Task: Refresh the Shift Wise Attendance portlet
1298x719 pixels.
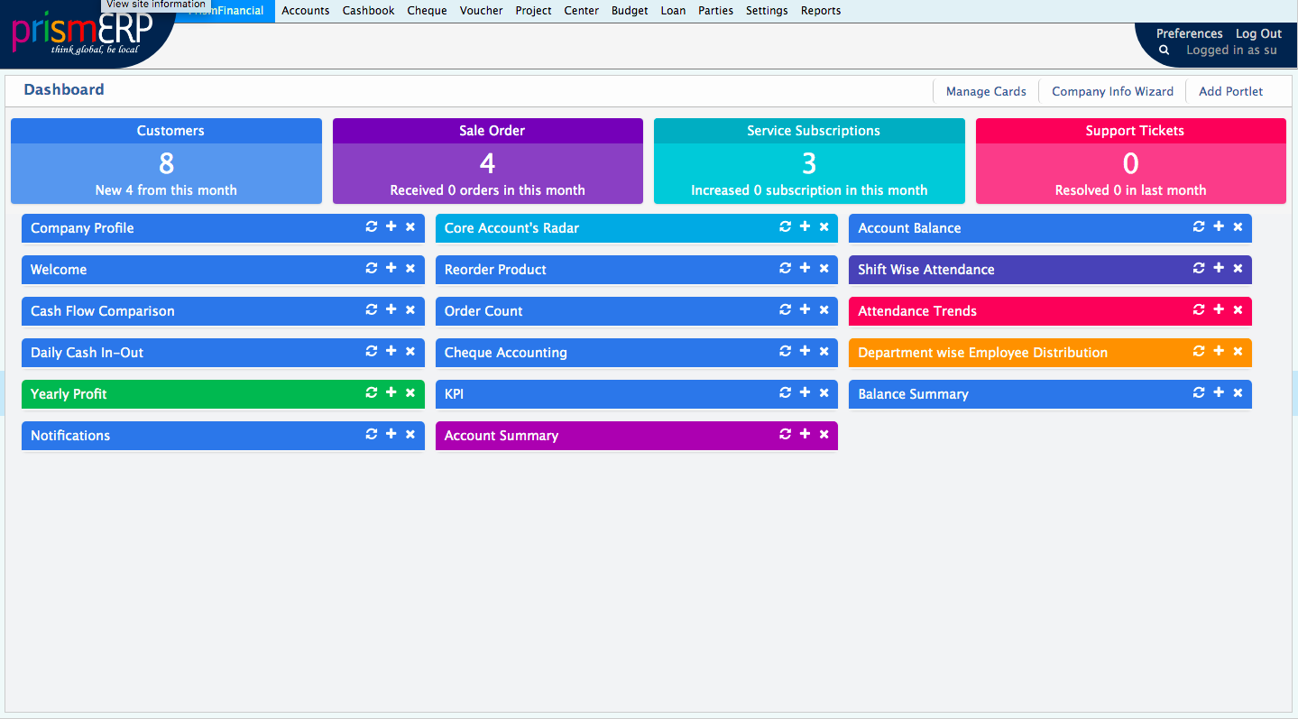Action: tap(1199, 269)
